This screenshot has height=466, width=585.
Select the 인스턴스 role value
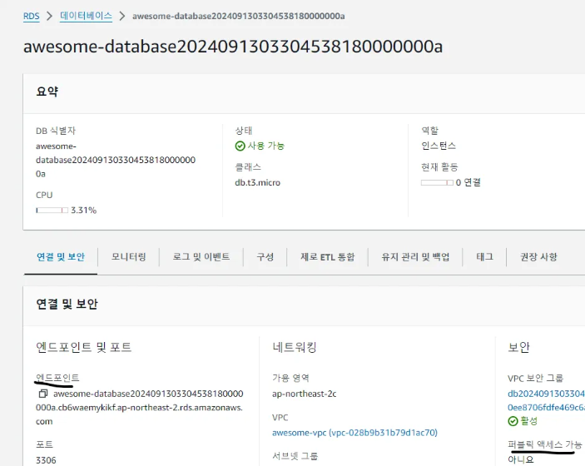(x=439, y=146)
